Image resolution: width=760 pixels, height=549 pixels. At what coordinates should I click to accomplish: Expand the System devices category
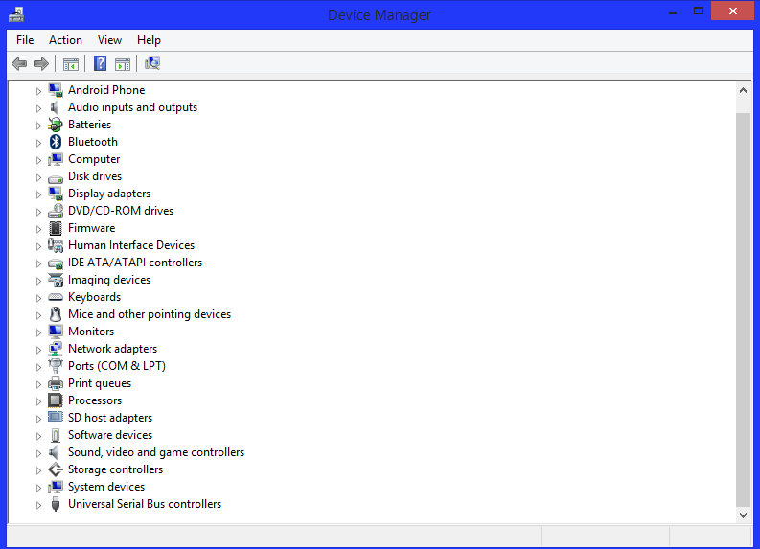pyautogui.click(x=38, y=488)
